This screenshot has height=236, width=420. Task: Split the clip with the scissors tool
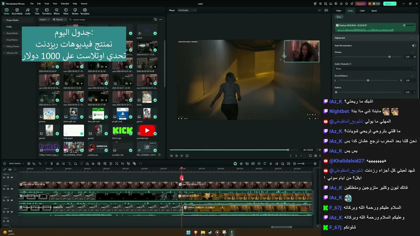57,164
